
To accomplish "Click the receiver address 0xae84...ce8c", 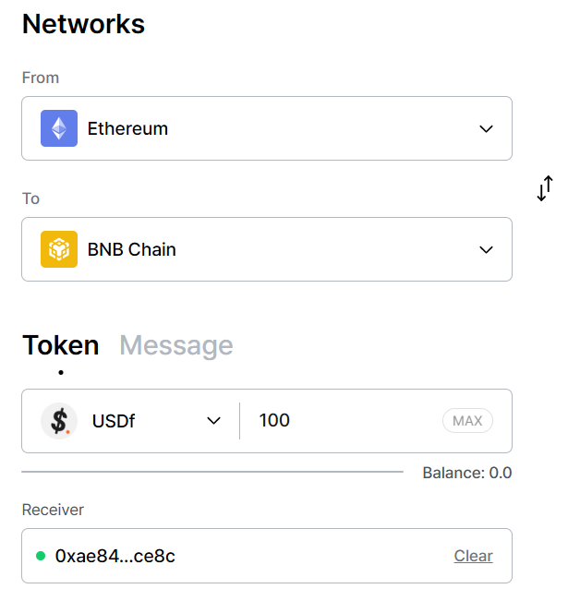I will pos(115,556).
